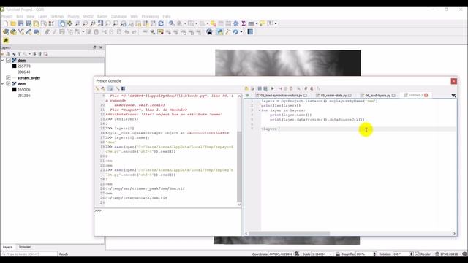The image size is (468, 263).
Task: Open a script file in the Python editor
Action: tap(246, 88)
